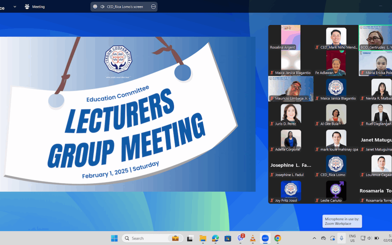Click muted mic icon beside Mauricio Limbaga Jr.
This screenshot has height=245, width=392.
272,98
